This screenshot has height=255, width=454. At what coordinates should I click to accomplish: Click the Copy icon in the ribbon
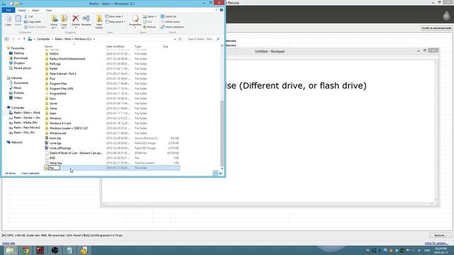point(8,21)
